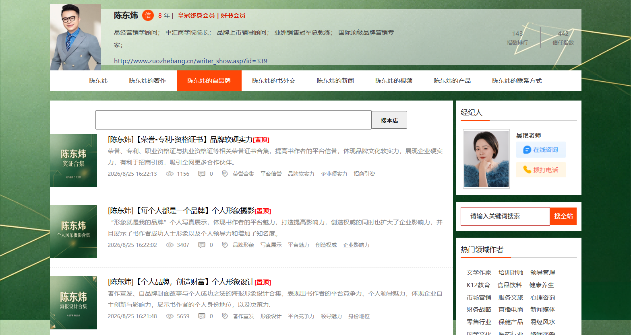This screenshot has height=335, width=631.
Task: Browse the 健康养生 author category
Action: (x=542, y=285)
